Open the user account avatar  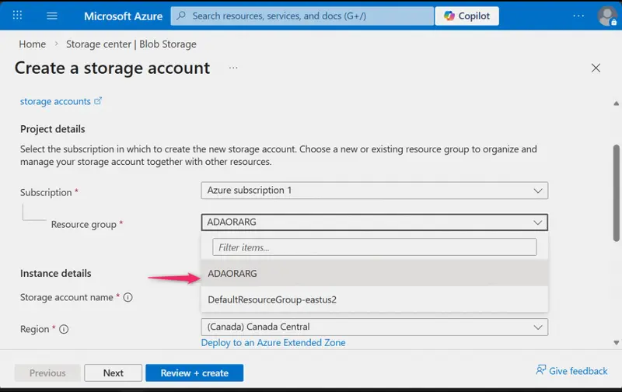pyautogui.click(x=607, y=16)
